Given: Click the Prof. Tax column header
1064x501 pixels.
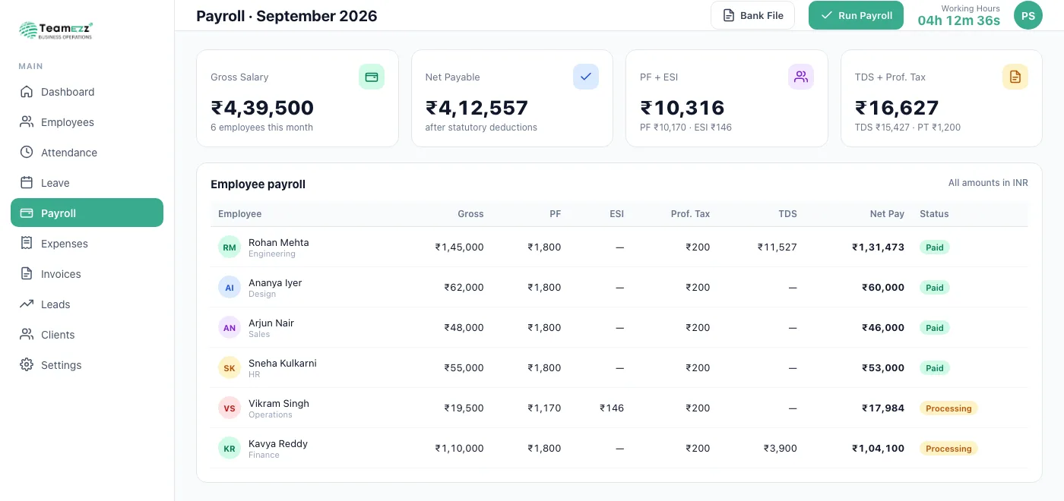Looking at the screenshot, I should point(690,214).
